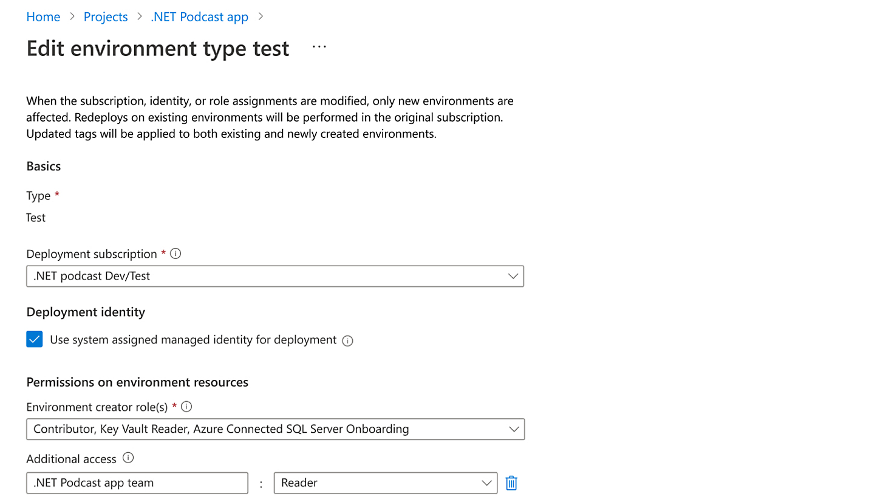883x499 pixels.
Task: Click the 'Use system assigned managed identity' label
Action: tap(193, 340)
